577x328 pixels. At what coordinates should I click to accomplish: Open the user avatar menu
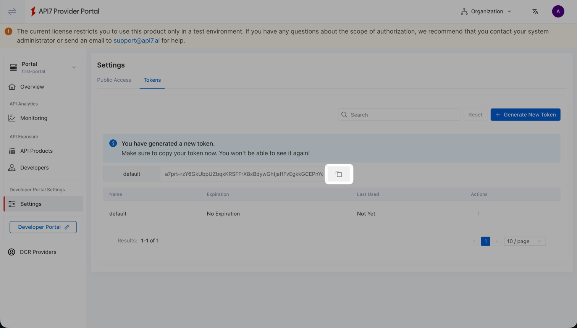tap(558, 11)
